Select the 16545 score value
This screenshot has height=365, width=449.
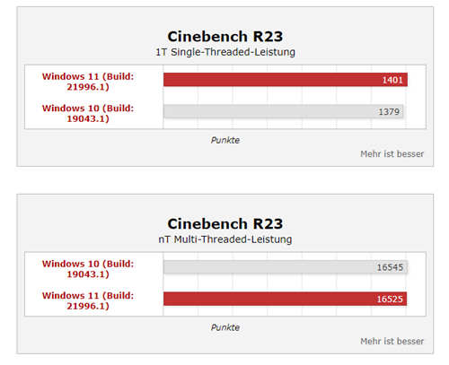pyautogui.click(x=390, y=267)
